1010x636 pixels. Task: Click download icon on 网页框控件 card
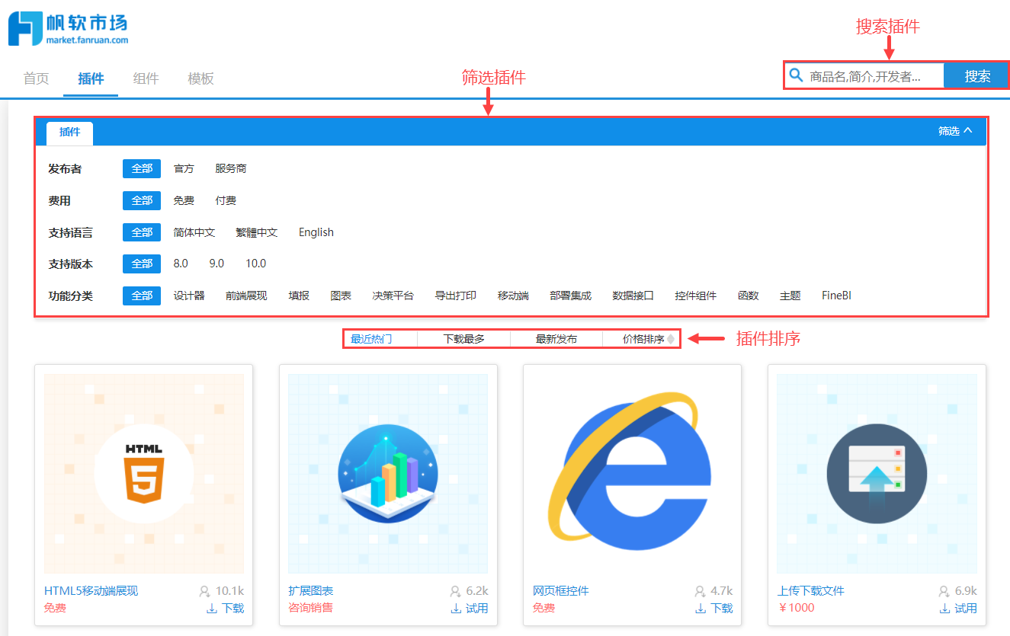pyautogui.click(x=701, y=609)
